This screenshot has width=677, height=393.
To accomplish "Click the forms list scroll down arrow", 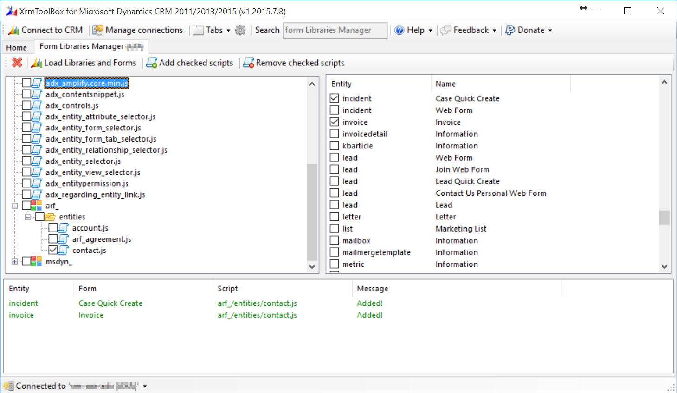I will (664, 267).
